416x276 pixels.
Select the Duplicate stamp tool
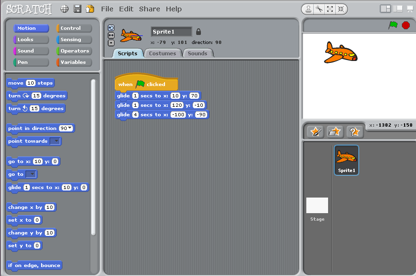pyautogui.click(x=308, y=9)
